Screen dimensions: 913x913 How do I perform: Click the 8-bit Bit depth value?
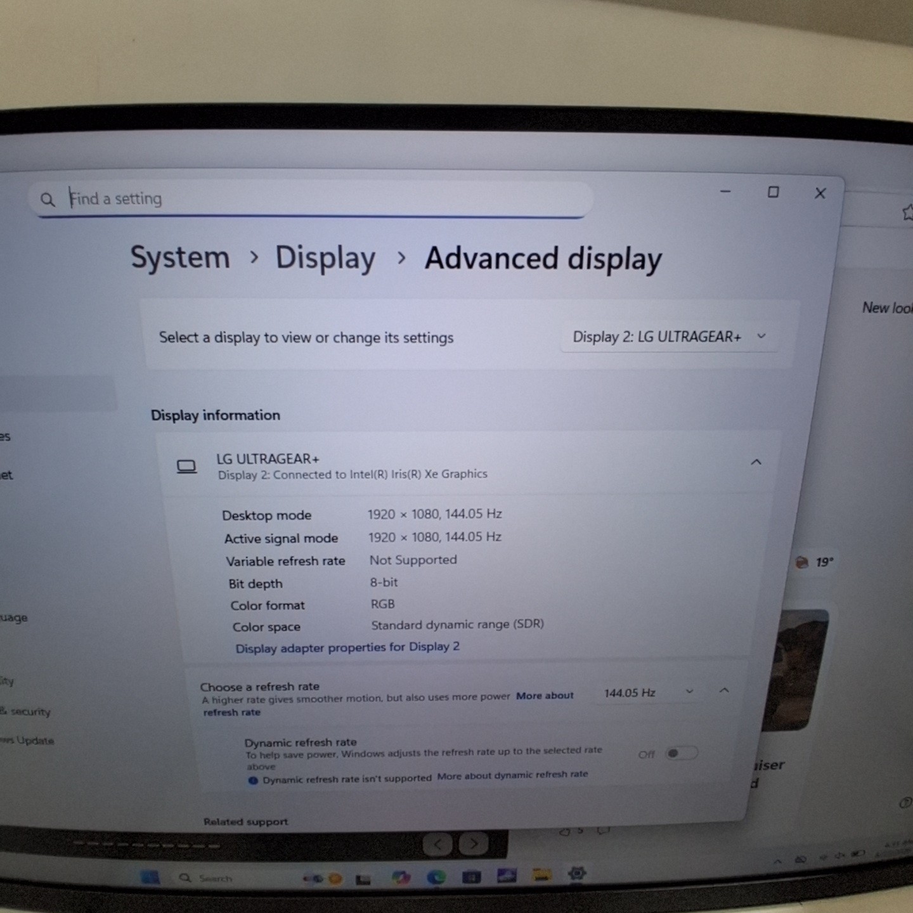(x=384, y=582)
